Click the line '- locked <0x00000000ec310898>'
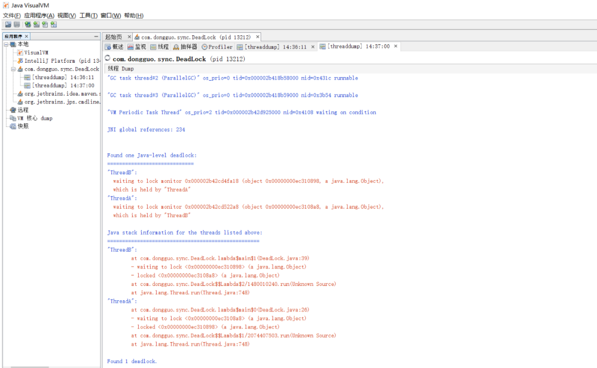Screen dimensions: 597x368 click(x=205, y=327)
